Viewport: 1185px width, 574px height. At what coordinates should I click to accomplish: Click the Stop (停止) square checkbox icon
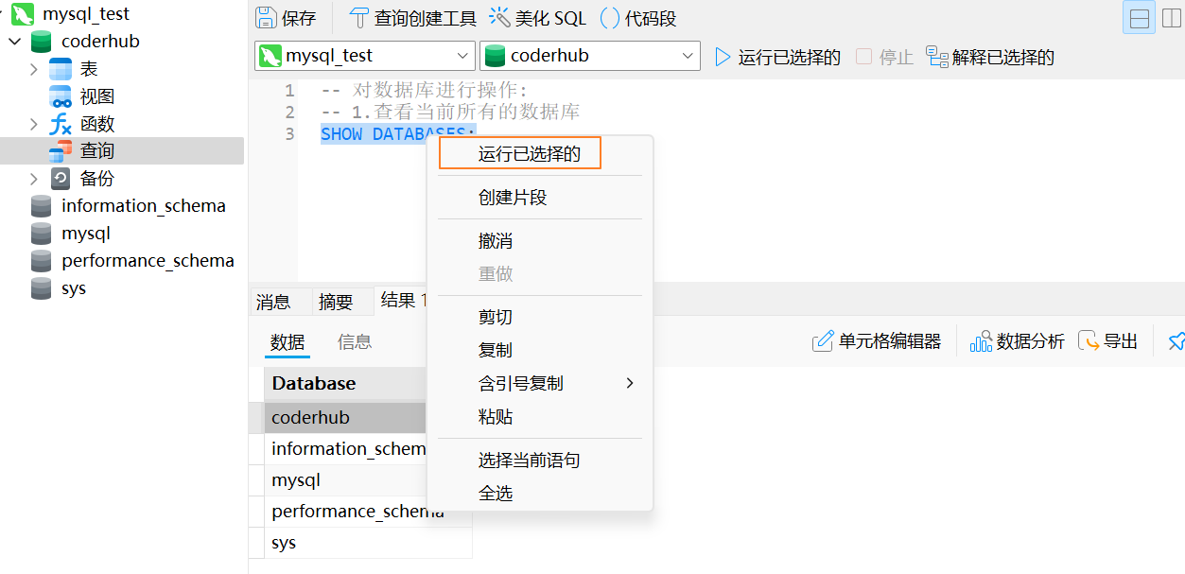863,57
